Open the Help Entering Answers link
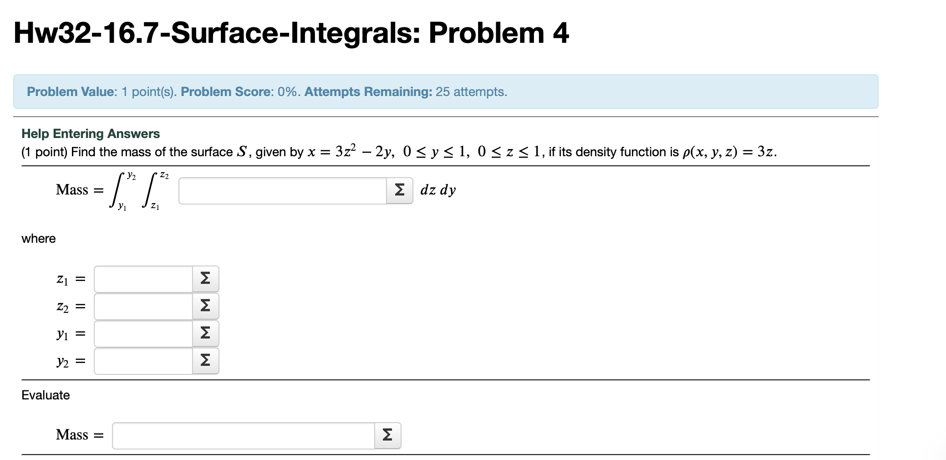The width and height of the screenshot is (946, 460). tap(90, 133)
